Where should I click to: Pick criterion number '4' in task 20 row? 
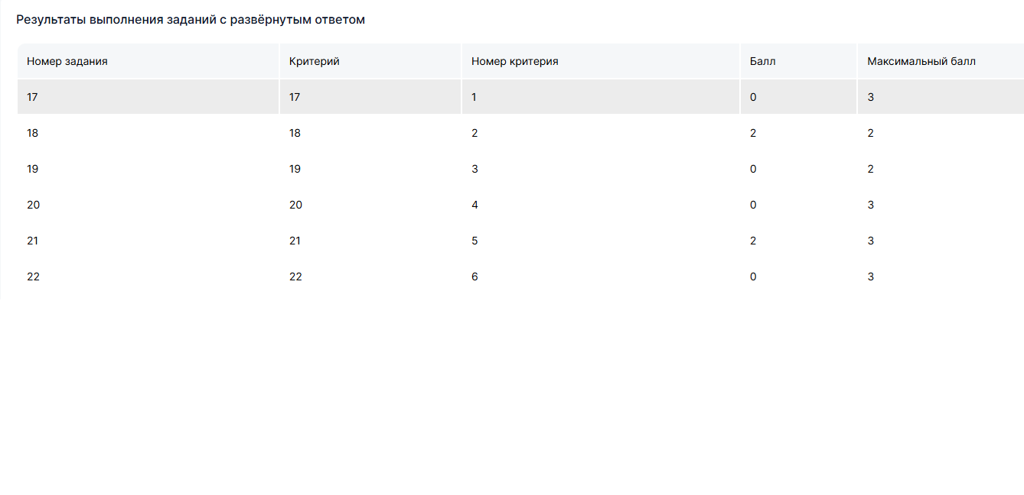601,205
